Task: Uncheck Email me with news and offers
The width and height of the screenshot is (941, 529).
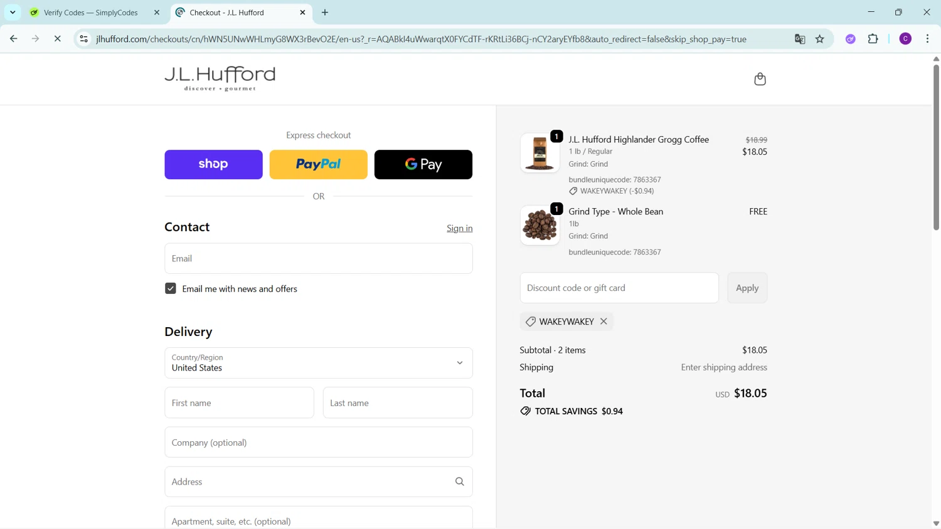Action: click(171, 288)
